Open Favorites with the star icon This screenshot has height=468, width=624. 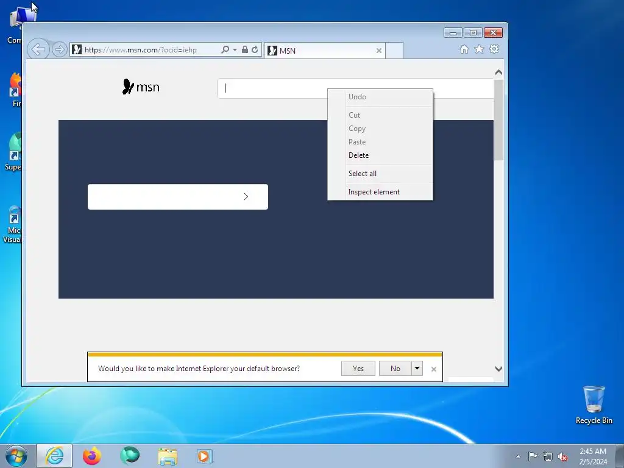point(479,49)
